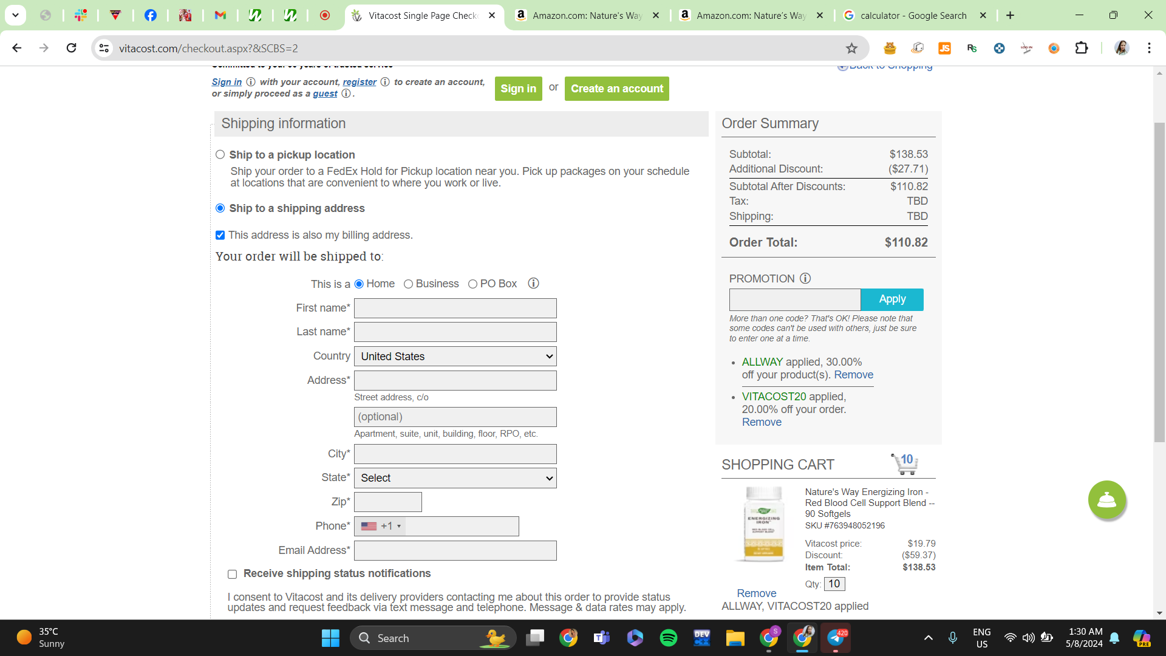Focus the street Address field
The image size is (1166, 656).
click(x=455, y=380)
